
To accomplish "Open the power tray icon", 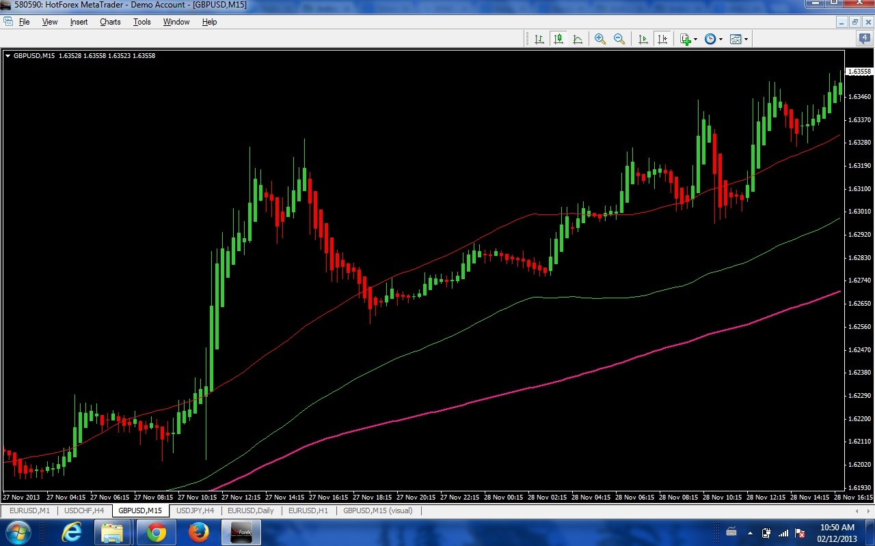I will pos(767,533).
